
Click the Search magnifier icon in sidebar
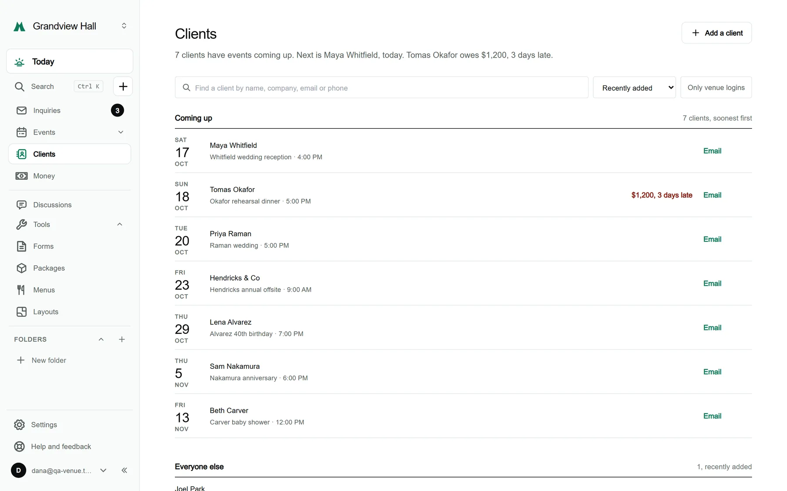click(x=19, y=86)
